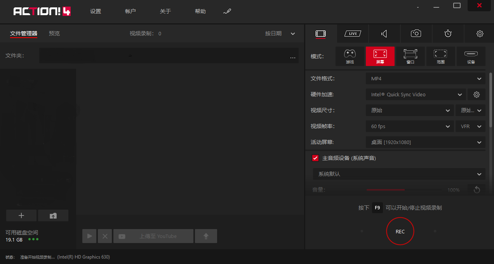Open the 关于 menu

pos(165,11)
